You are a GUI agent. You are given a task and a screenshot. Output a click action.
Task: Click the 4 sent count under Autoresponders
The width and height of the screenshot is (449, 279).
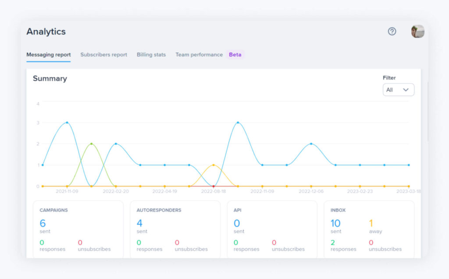click(139, 224)
